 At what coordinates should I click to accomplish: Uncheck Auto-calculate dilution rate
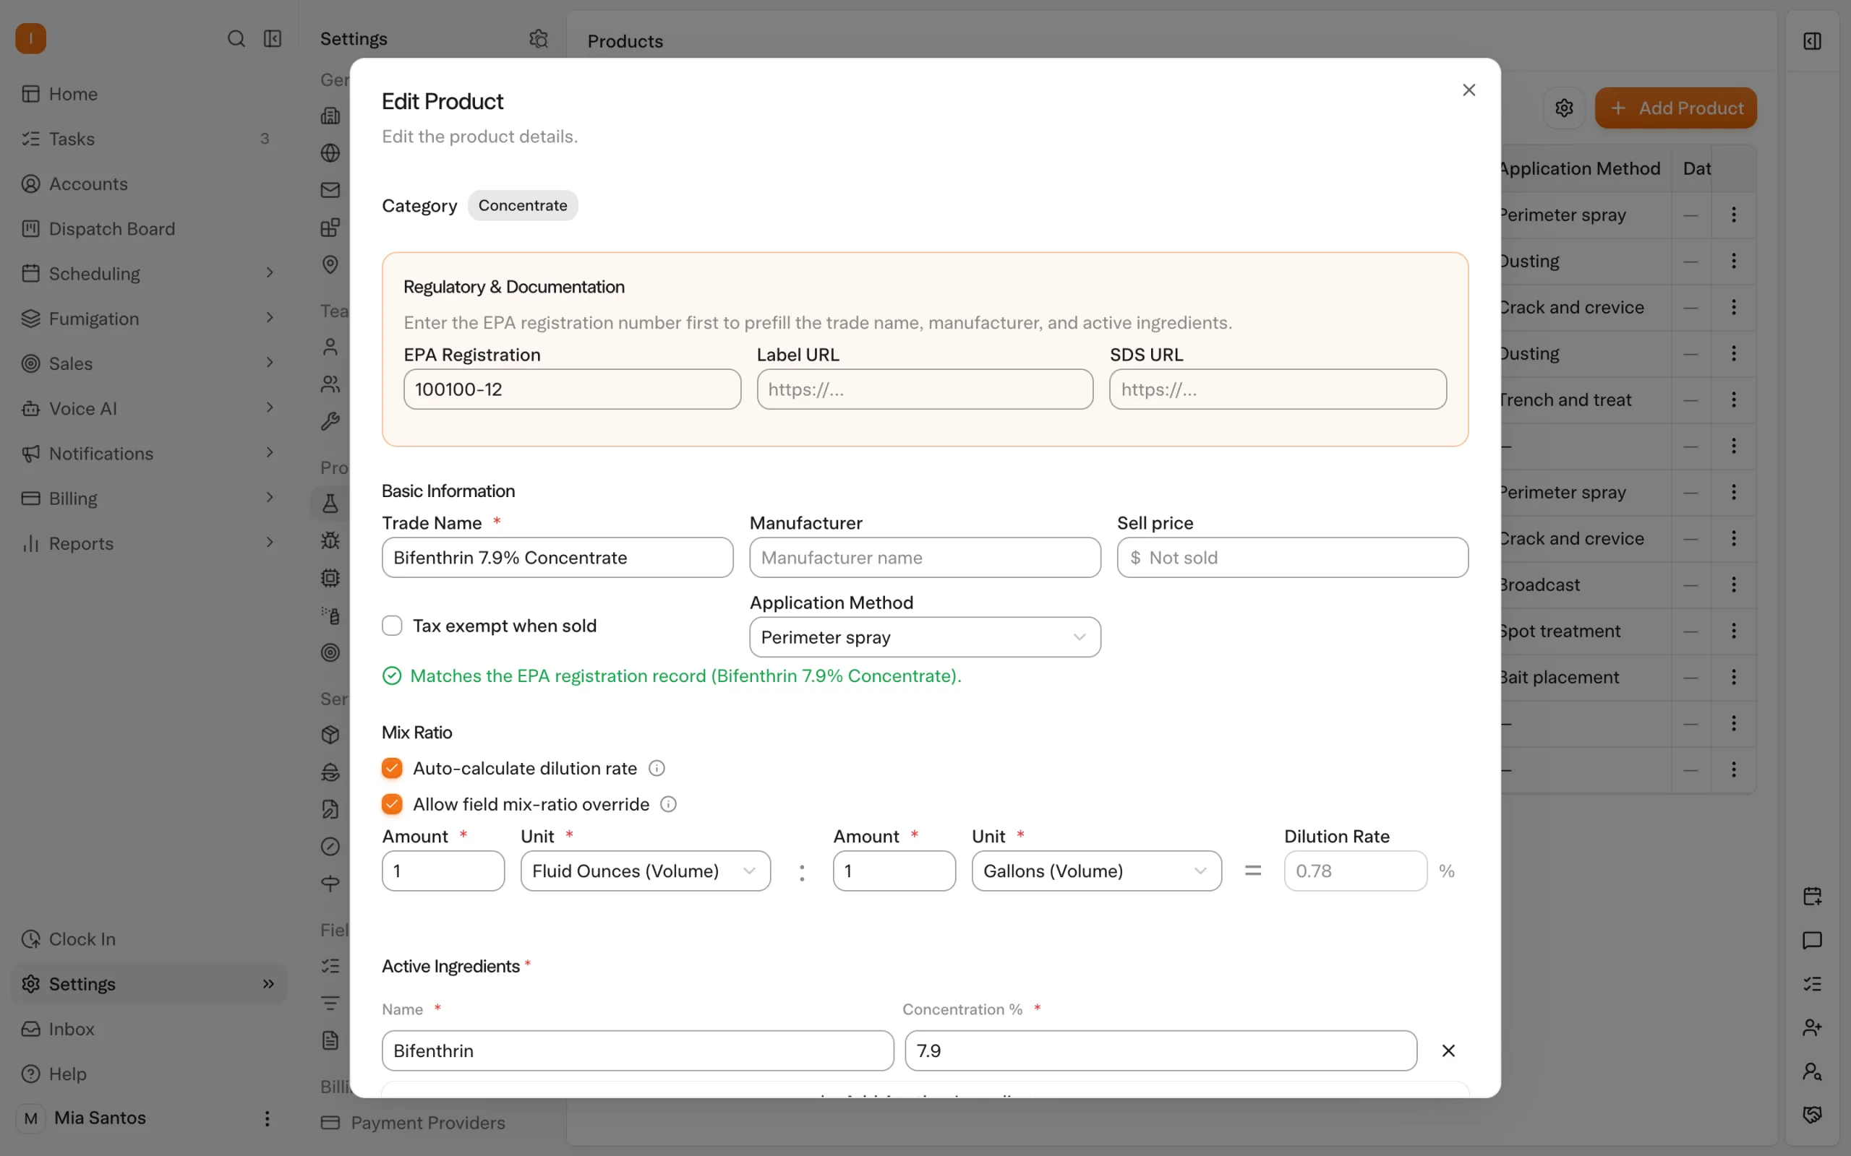coord(392,767)
